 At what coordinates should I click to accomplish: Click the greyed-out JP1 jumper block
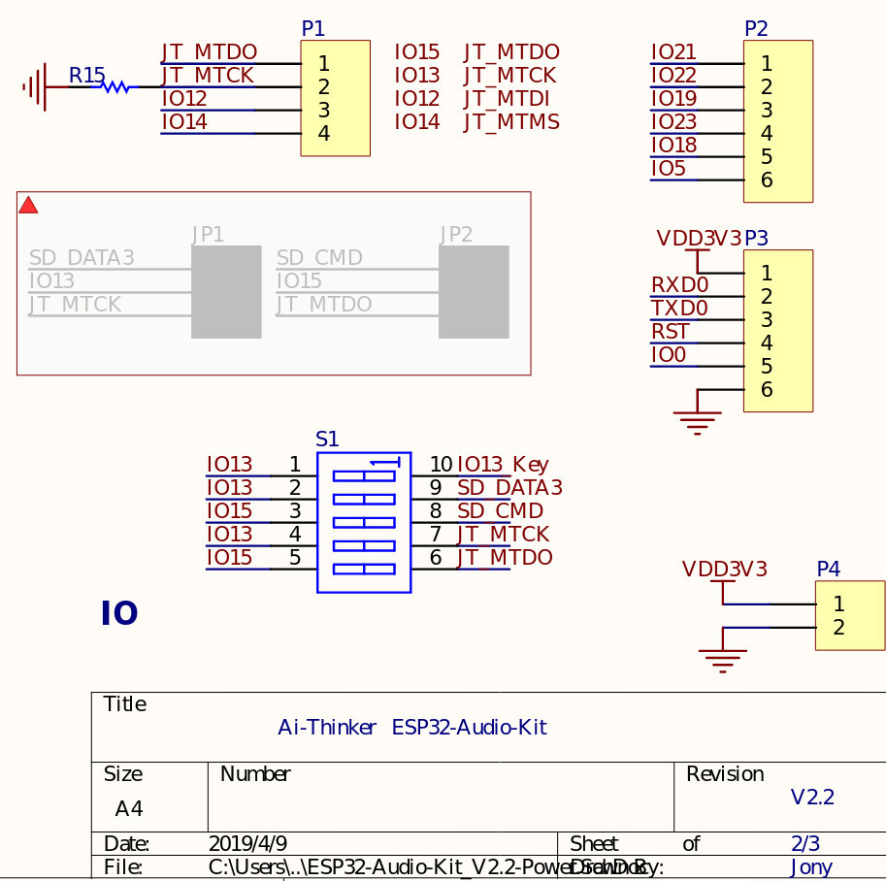pos(226,292)
